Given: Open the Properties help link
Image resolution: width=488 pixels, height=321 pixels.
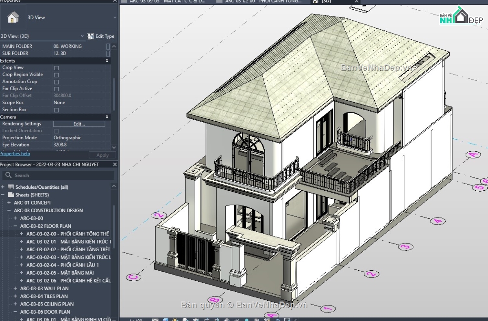Looking at the screenshot, I should (15, 154).
